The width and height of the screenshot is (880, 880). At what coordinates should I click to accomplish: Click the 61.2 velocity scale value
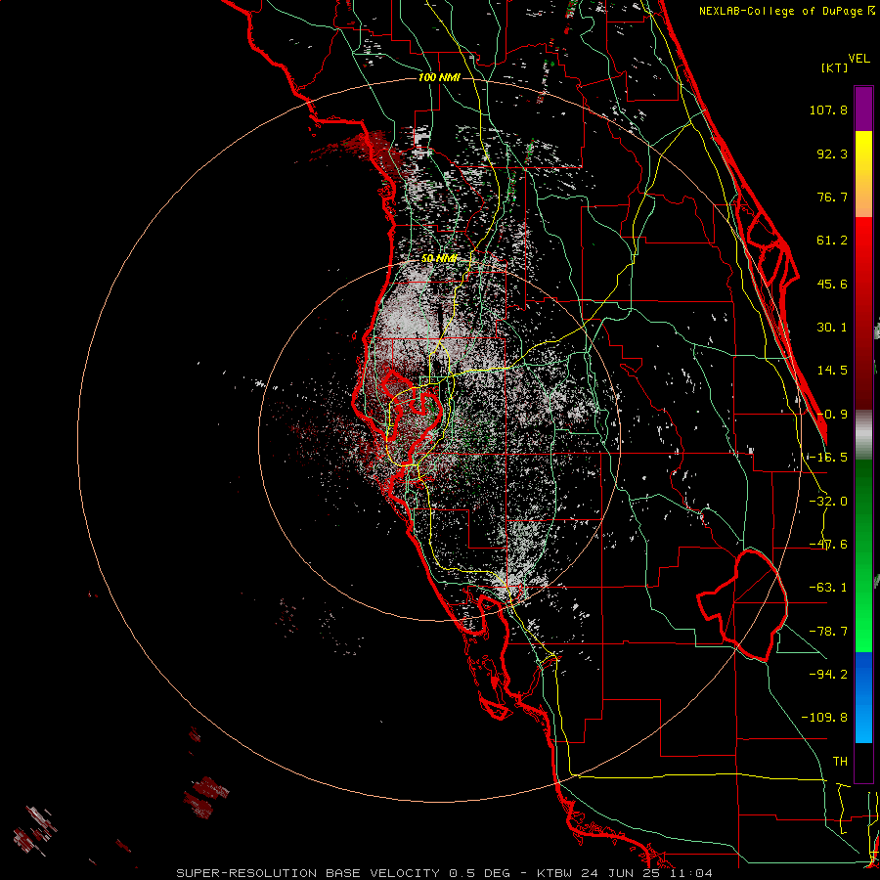(x=832, y=241)
